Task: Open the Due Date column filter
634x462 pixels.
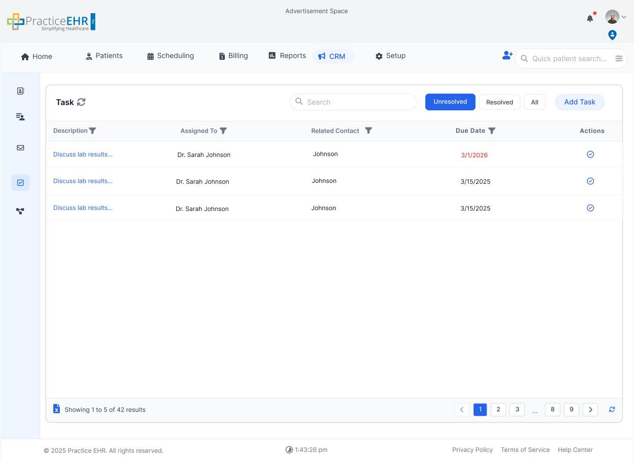Action: click(492, 131)
